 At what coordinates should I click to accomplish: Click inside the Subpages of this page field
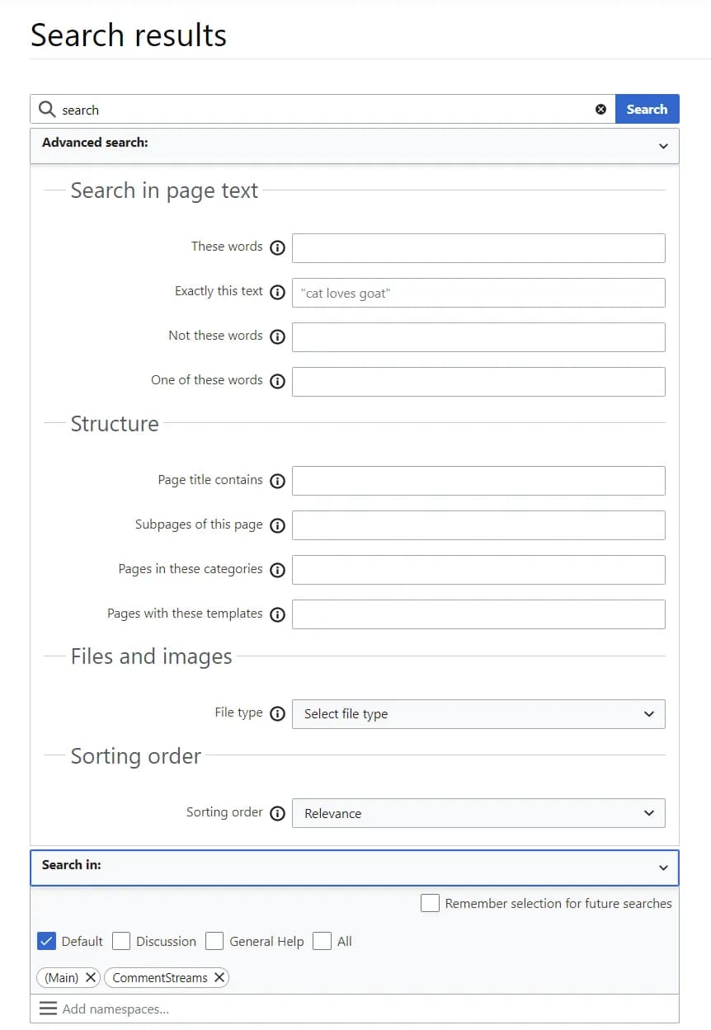point(478,525)
